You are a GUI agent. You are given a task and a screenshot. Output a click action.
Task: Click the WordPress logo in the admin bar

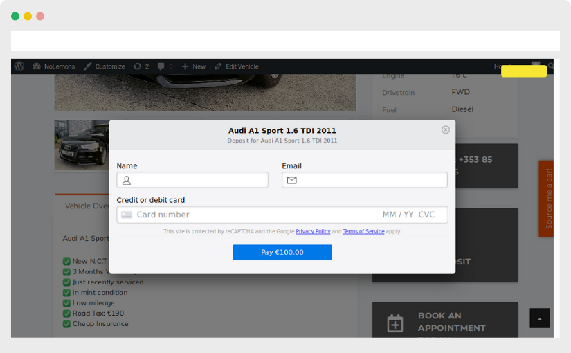19,66
